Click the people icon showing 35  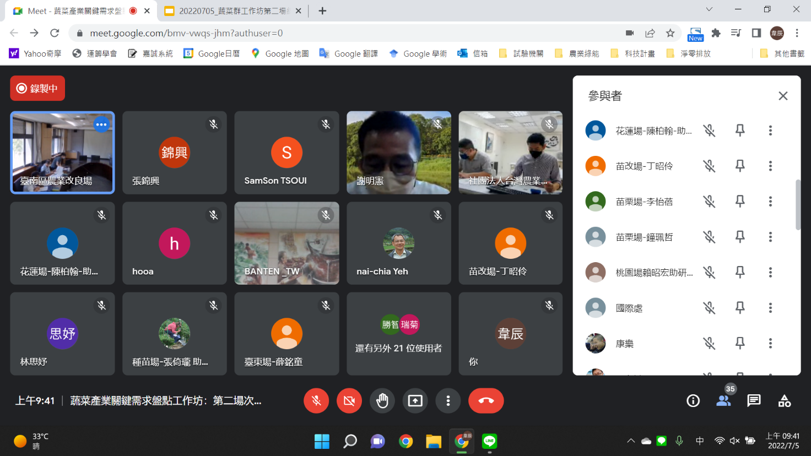click(723, 401)
